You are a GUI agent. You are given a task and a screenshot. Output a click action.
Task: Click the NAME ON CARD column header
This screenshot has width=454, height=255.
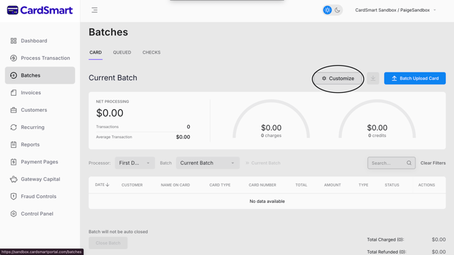click(176, 185)
